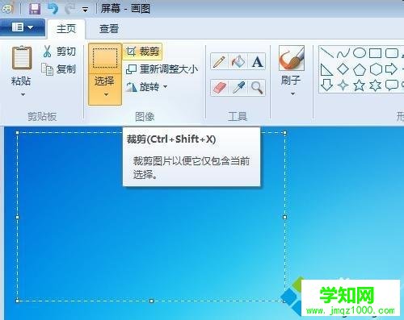This screenshot has height=320, width=404.
Task: Select the Rounded rectangular callout shape
Action: [391, 85]
